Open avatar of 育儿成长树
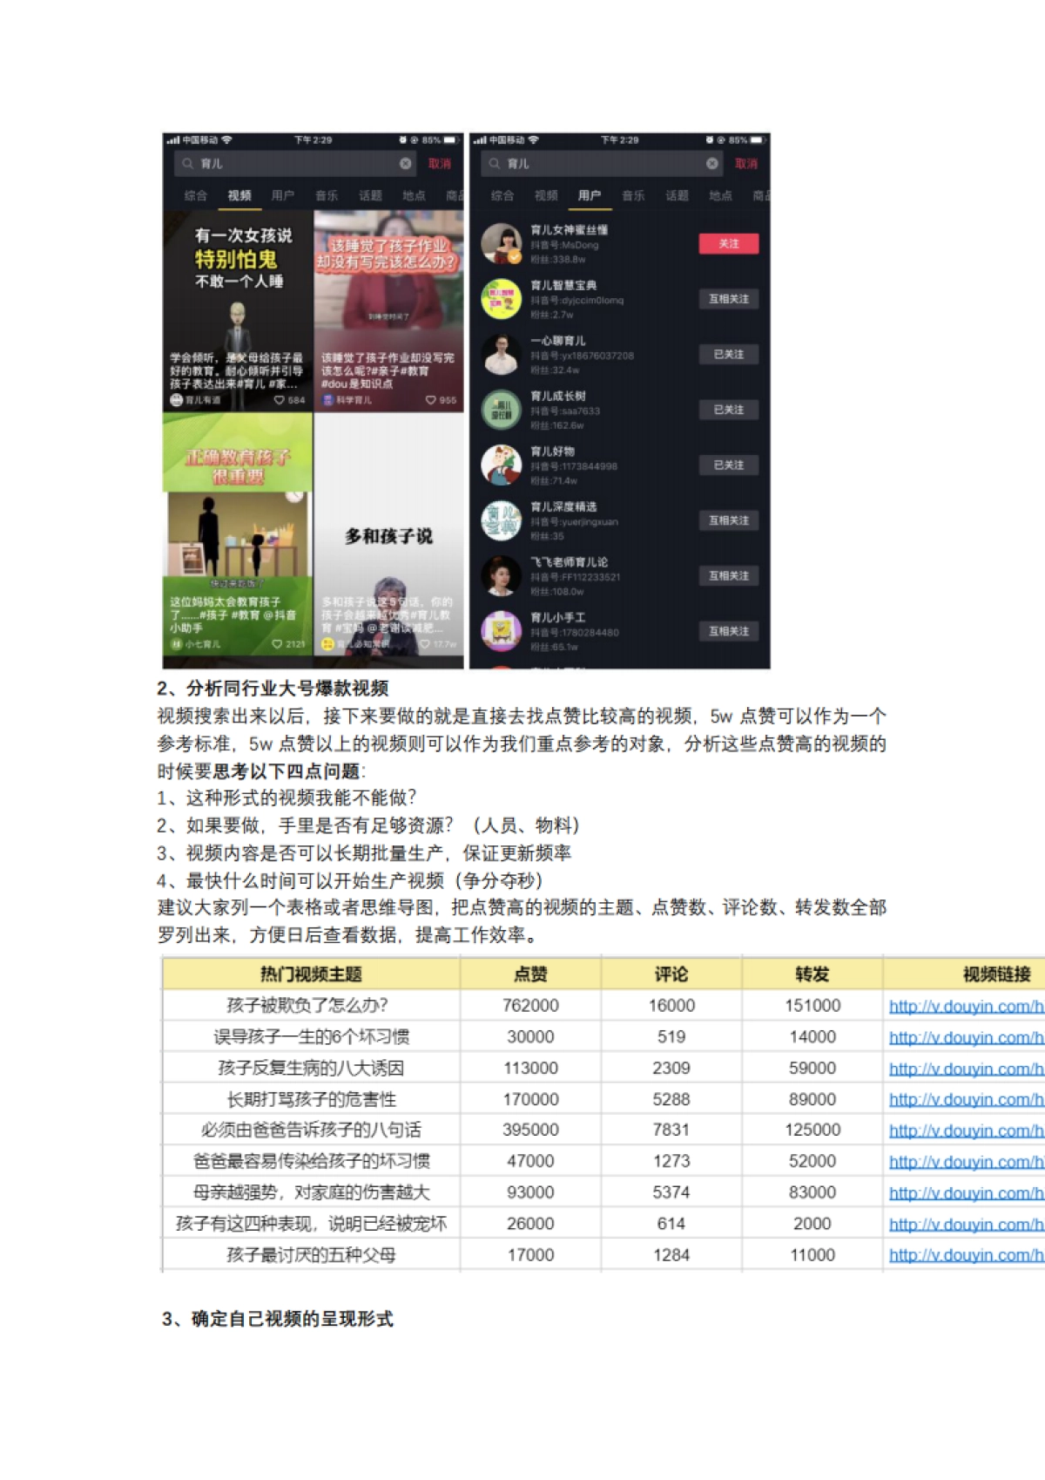 (x=502, y=410)
